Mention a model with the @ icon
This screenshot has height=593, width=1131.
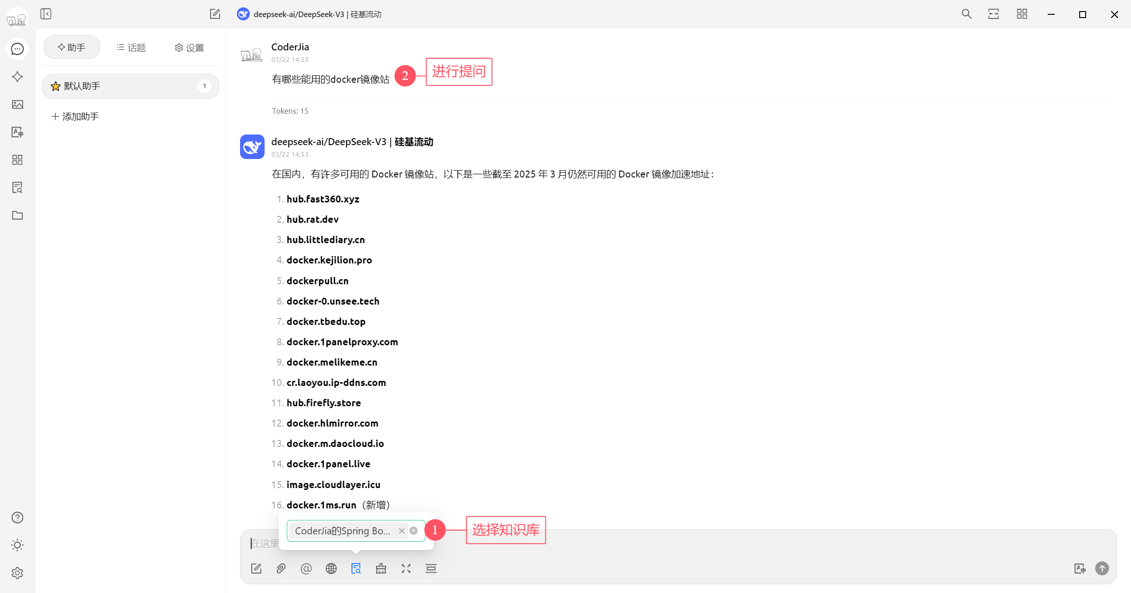click(x=306, y=569)
